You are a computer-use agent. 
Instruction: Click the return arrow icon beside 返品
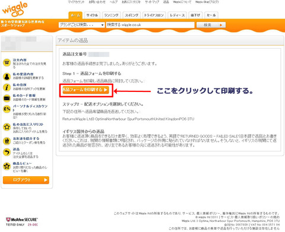[x=7, y=152]
